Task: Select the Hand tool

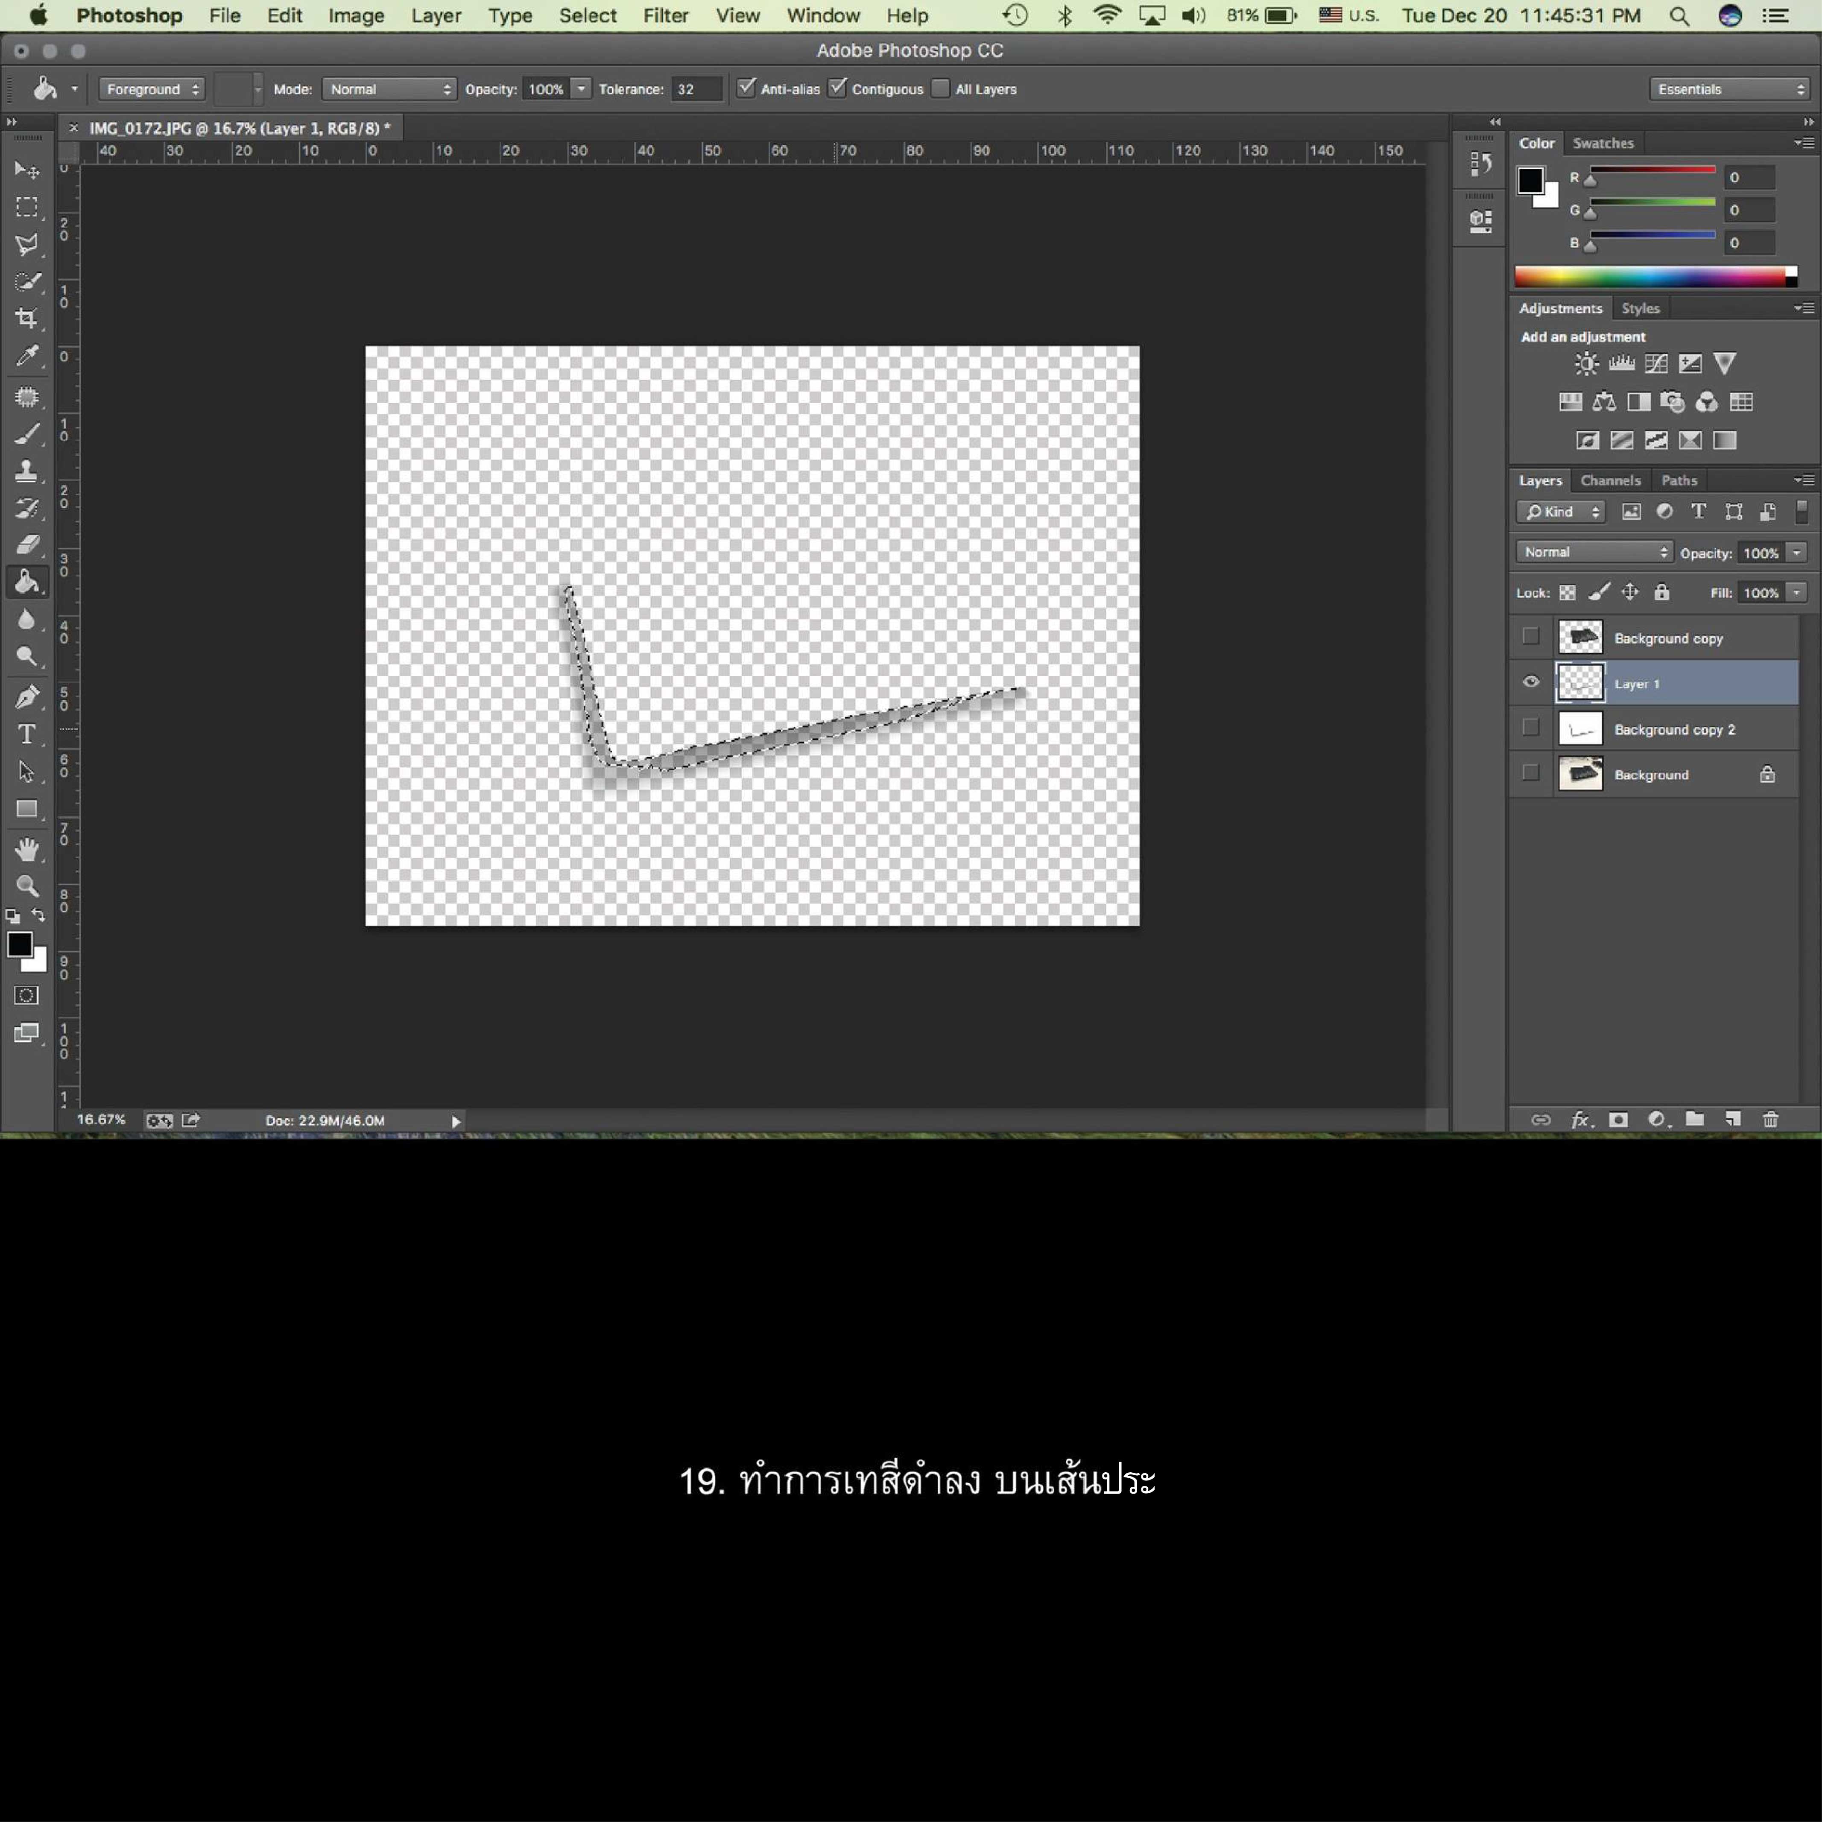Action: pyautogui.click(x=26, y=849)
